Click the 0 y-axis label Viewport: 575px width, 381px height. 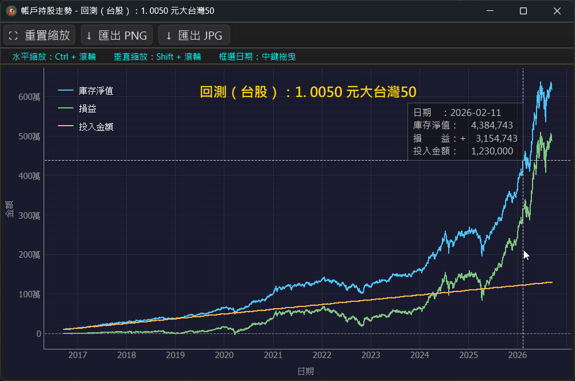(x=38, y=334)
